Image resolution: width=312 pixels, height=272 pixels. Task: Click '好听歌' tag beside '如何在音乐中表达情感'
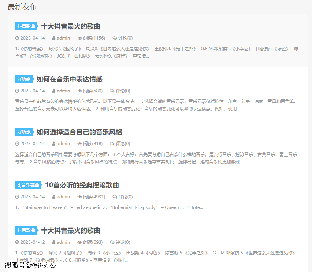[x=25, y=79]
